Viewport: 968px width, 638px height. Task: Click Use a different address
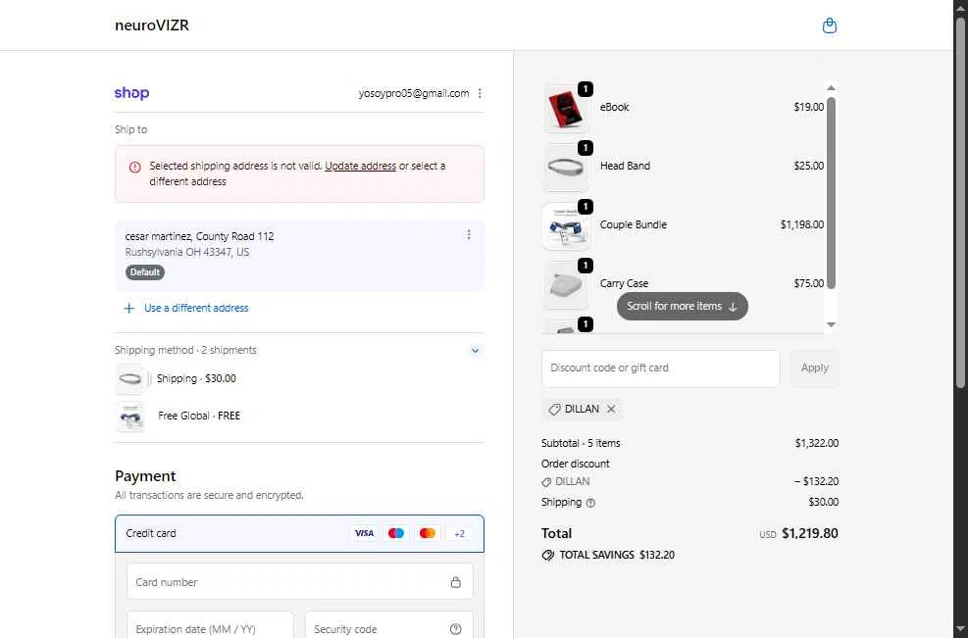coord(196,308)
